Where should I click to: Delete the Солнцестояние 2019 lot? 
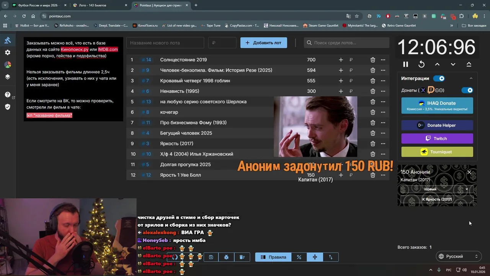point(372,60)
